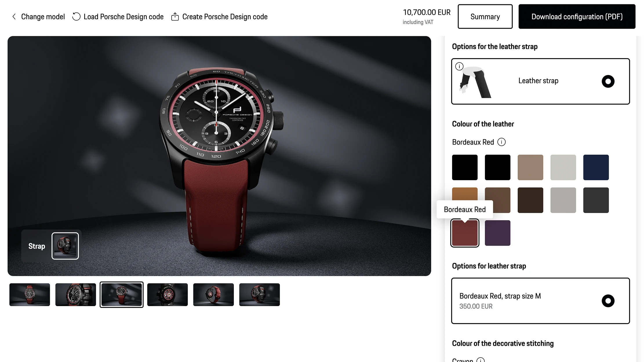Choose the dark anthracite grey leather swatch
The height and width of the screenshot is (362, 644).
tap(596, 200)
